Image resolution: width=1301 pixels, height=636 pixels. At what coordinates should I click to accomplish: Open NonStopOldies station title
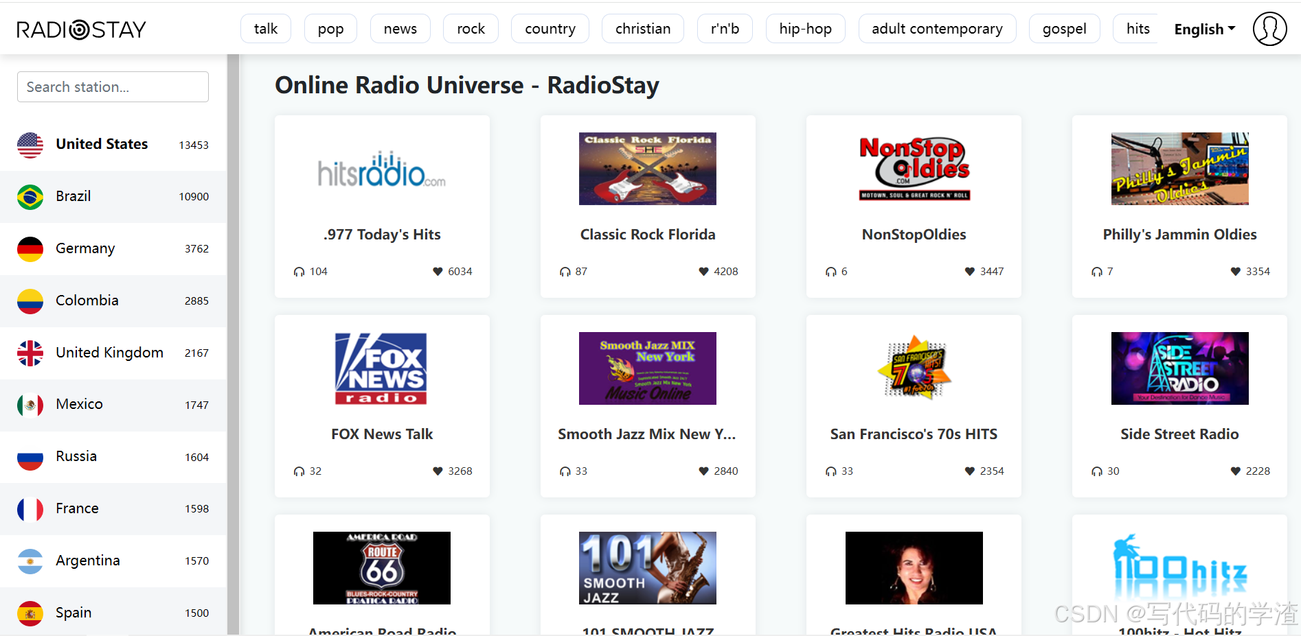(x=914, y=235)
